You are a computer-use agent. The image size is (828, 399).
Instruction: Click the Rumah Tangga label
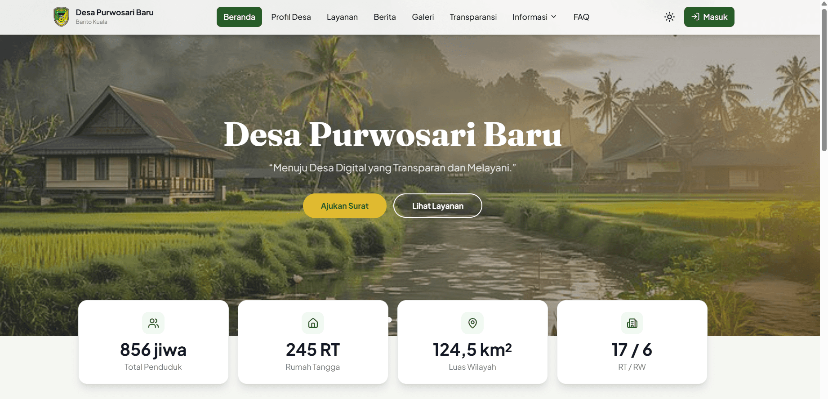click(313, 367)
